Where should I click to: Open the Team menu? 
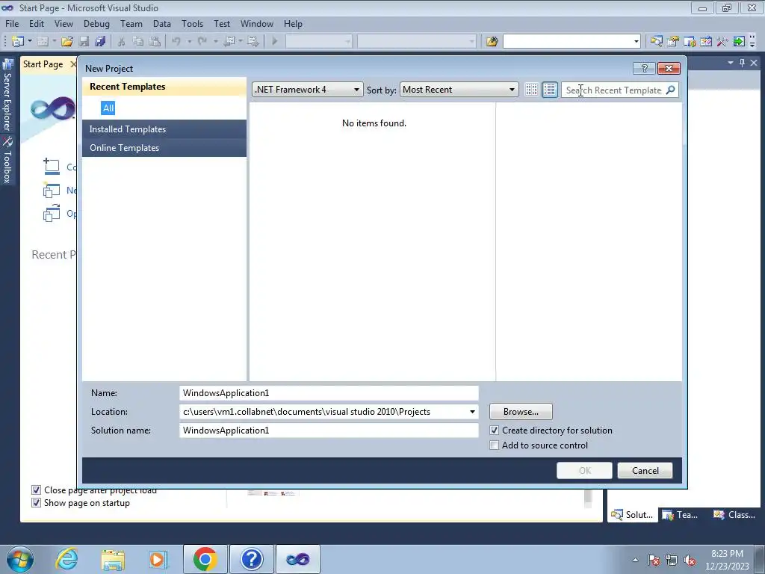click(x=131, y=24)
